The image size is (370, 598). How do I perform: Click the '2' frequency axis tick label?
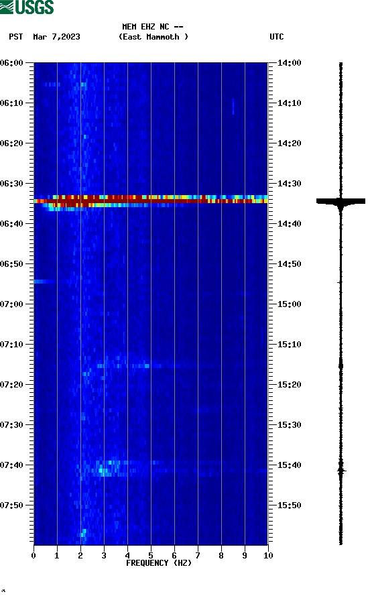(80, 556)
